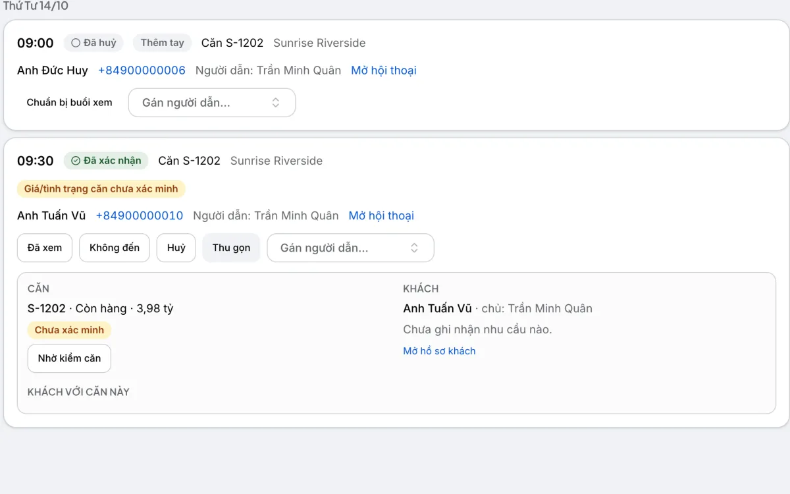This screenshot has width=790, height=494.
Task: Click Chuẩn bị buổi xem label
Action: (69, 103)
